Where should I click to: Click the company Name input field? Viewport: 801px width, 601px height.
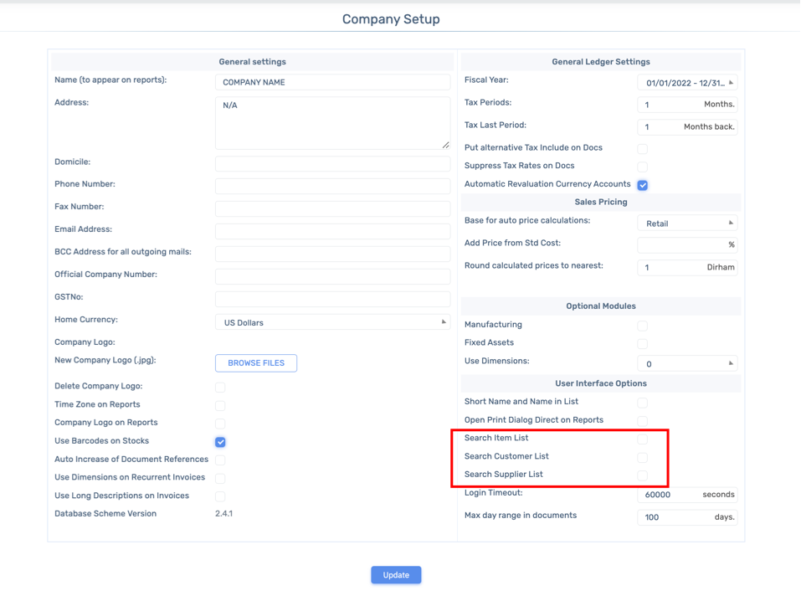[332, 82]
